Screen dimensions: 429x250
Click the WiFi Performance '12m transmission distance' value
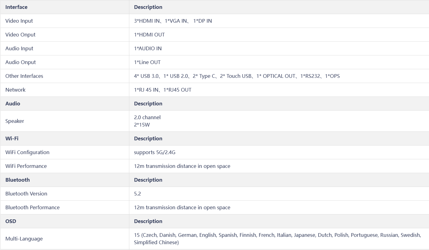182,166
